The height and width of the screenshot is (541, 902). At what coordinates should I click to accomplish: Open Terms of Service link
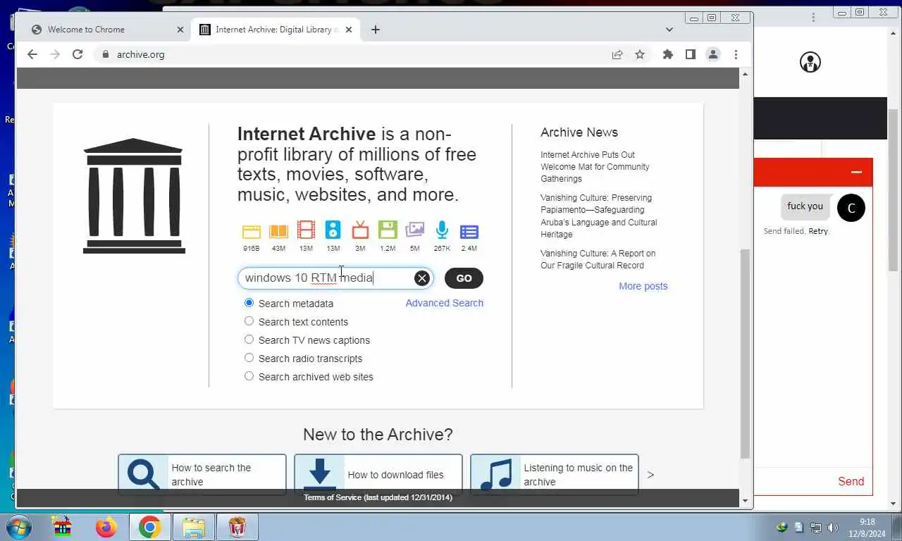coord(378,497)
